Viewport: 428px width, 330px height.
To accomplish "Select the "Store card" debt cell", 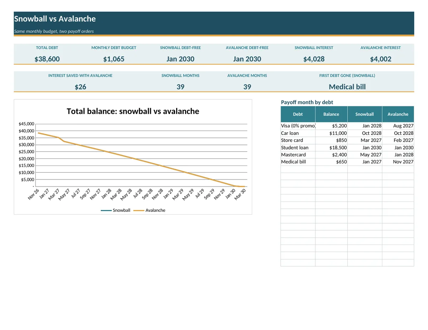I will point(298,140).
